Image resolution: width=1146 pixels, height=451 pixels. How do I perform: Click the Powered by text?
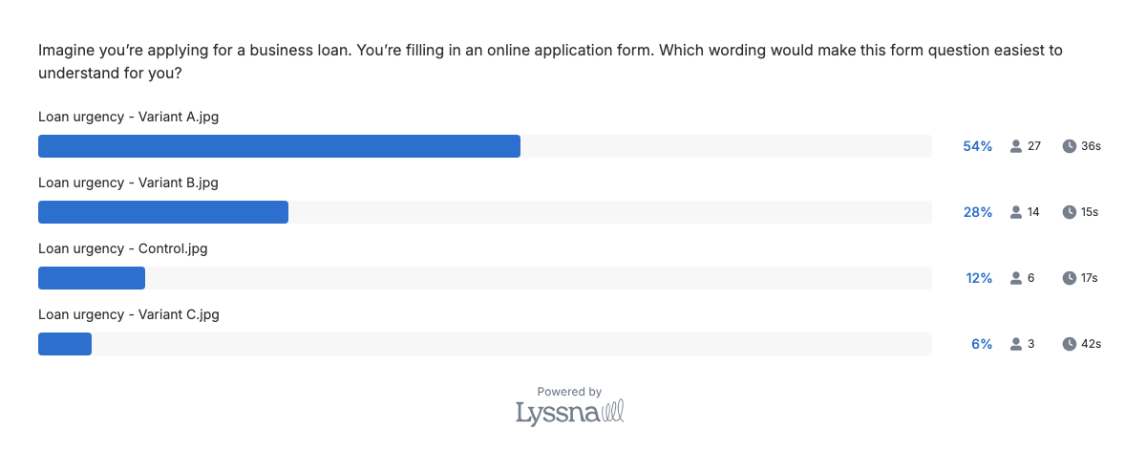569,392
